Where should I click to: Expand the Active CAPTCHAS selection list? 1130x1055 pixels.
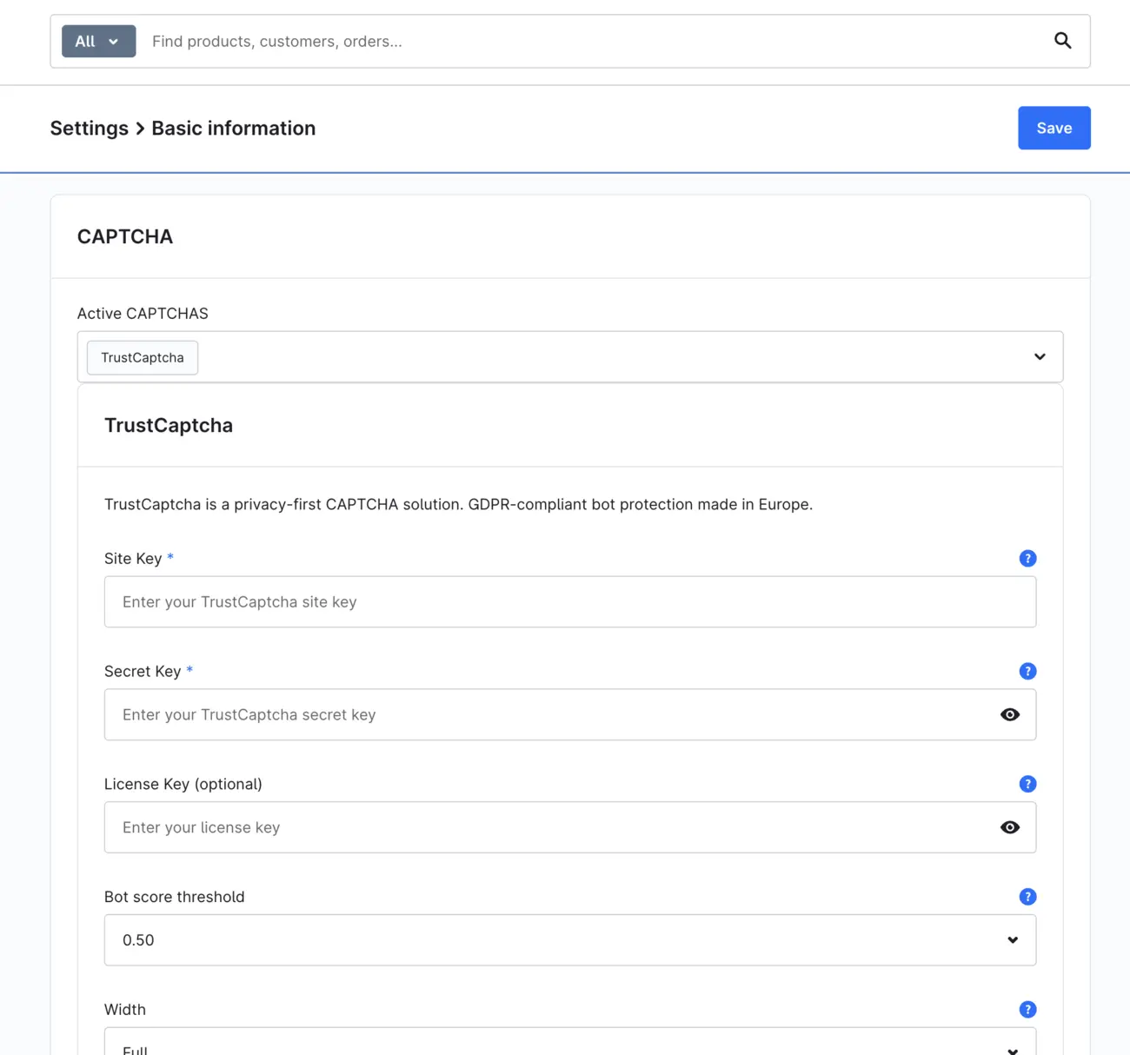coord(1039,356)
